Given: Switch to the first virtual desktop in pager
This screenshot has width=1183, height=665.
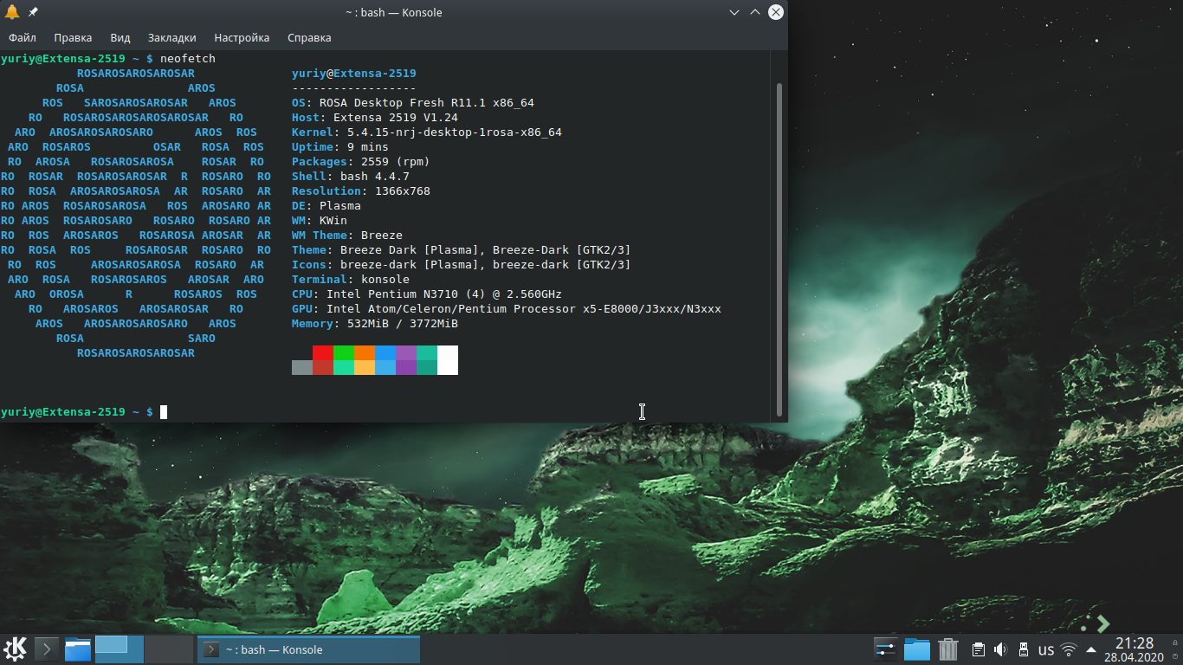Looking at the screenshot, I should (119, 649).
